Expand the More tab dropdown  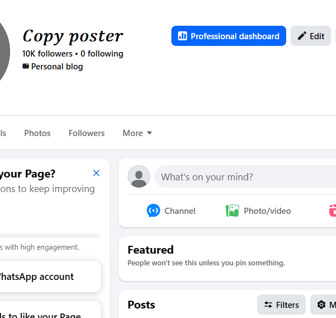click(137, 133)
